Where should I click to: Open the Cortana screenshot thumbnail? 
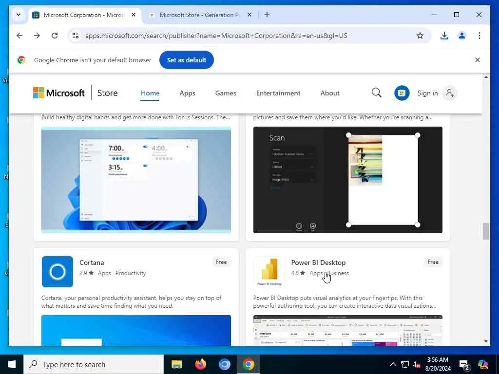coord(136,331)
